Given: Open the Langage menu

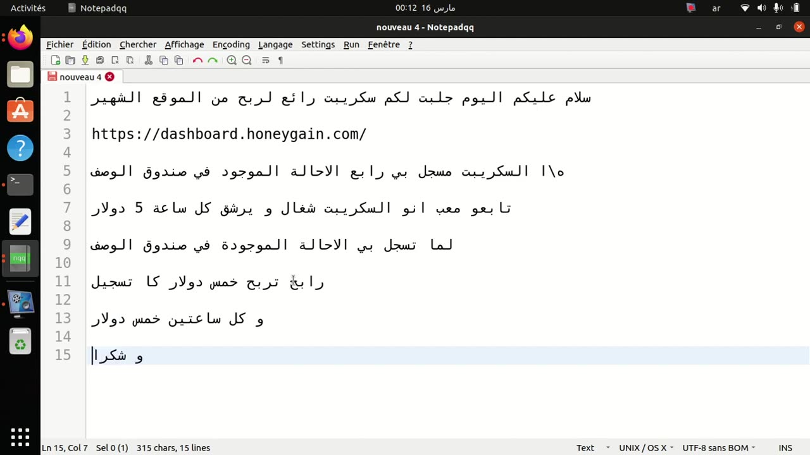Looking at the screenshot, I should pyautogui.click(x=275, y=44).
